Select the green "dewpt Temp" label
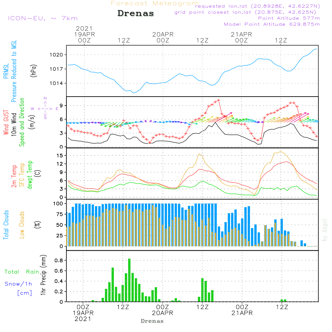Image resolution: width=332 pixels, height=332 pixels. click(x=30, y=175)
